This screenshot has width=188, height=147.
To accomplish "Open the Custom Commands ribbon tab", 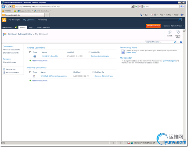I will [43, 28].
